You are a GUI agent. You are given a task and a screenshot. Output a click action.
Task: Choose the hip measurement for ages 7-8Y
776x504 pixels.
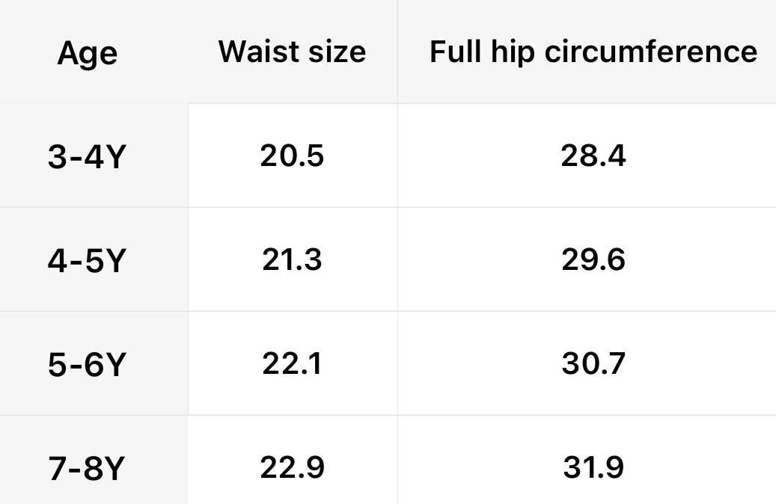[593, 468]
